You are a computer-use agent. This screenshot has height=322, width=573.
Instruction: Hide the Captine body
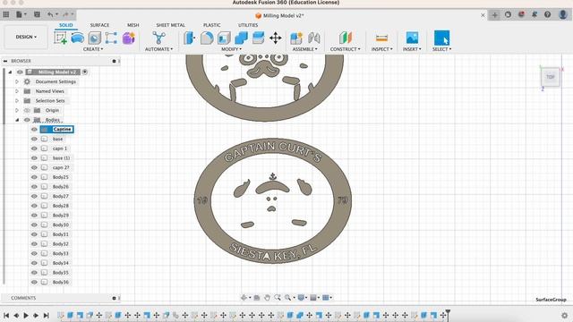(34, 130)
